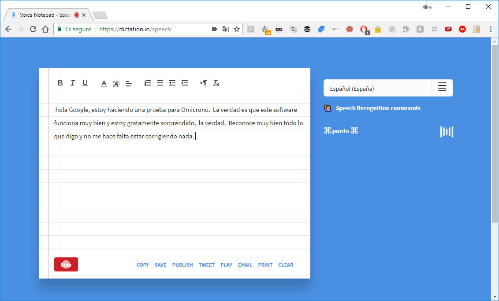This screenshot has height=301, width=499.
Task: Decrease the paragraph indent
Action: (172, 83)
